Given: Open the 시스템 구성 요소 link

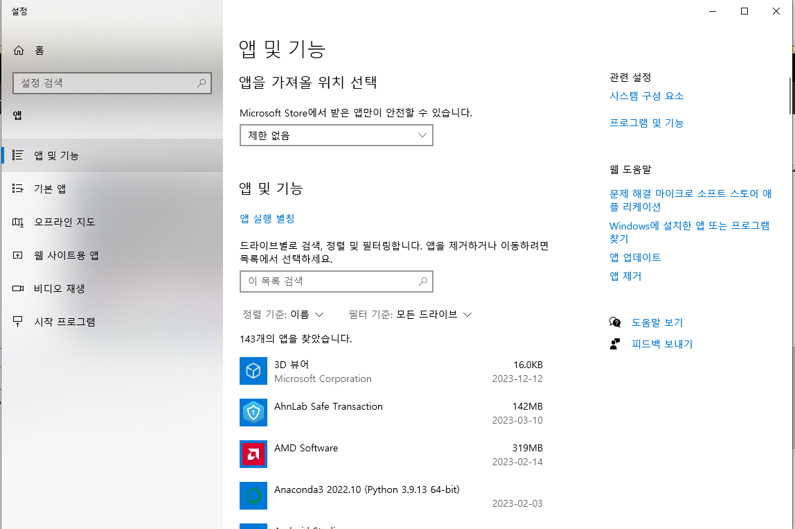Looking at the screenshot, I should point(646,96).
